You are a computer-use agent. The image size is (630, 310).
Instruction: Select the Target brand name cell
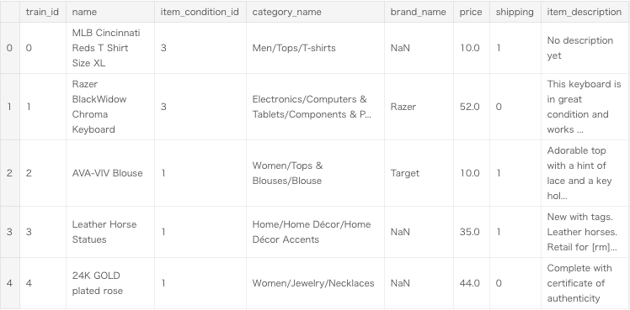pos(419,173)
